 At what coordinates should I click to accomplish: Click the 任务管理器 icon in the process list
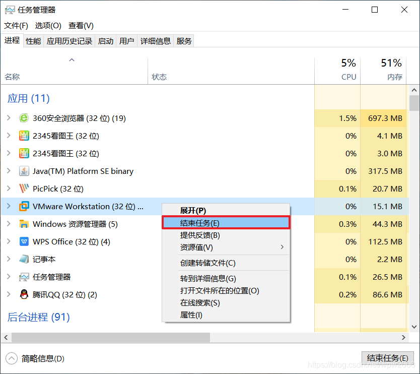coord(24,277)
